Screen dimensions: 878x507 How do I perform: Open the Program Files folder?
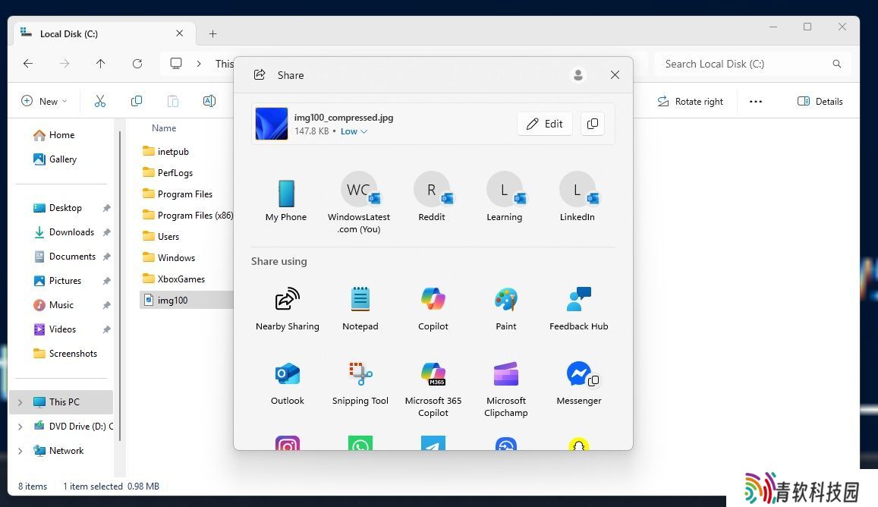point(184,194)
